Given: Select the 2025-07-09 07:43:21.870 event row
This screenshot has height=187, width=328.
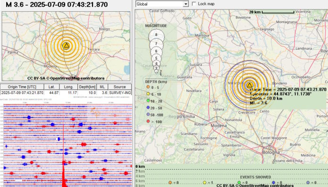Looking at the screenshot, I should click(66, 93).
